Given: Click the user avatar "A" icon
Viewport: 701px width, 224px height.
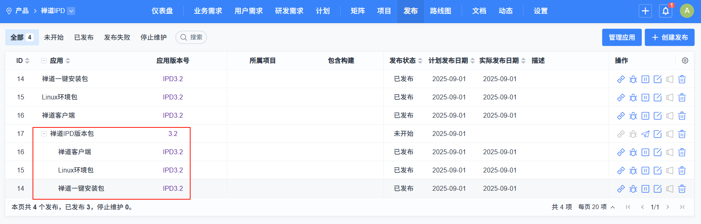Looking at the screenshot, I should click(687, 11).
